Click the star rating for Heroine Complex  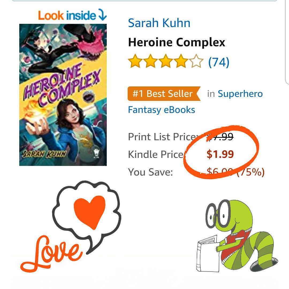tap(166, 62)
